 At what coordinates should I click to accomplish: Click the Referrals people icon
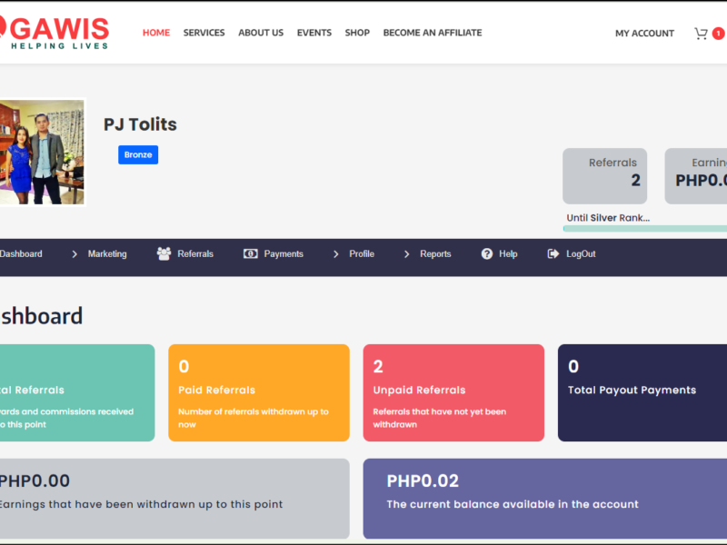click(164, 254)
